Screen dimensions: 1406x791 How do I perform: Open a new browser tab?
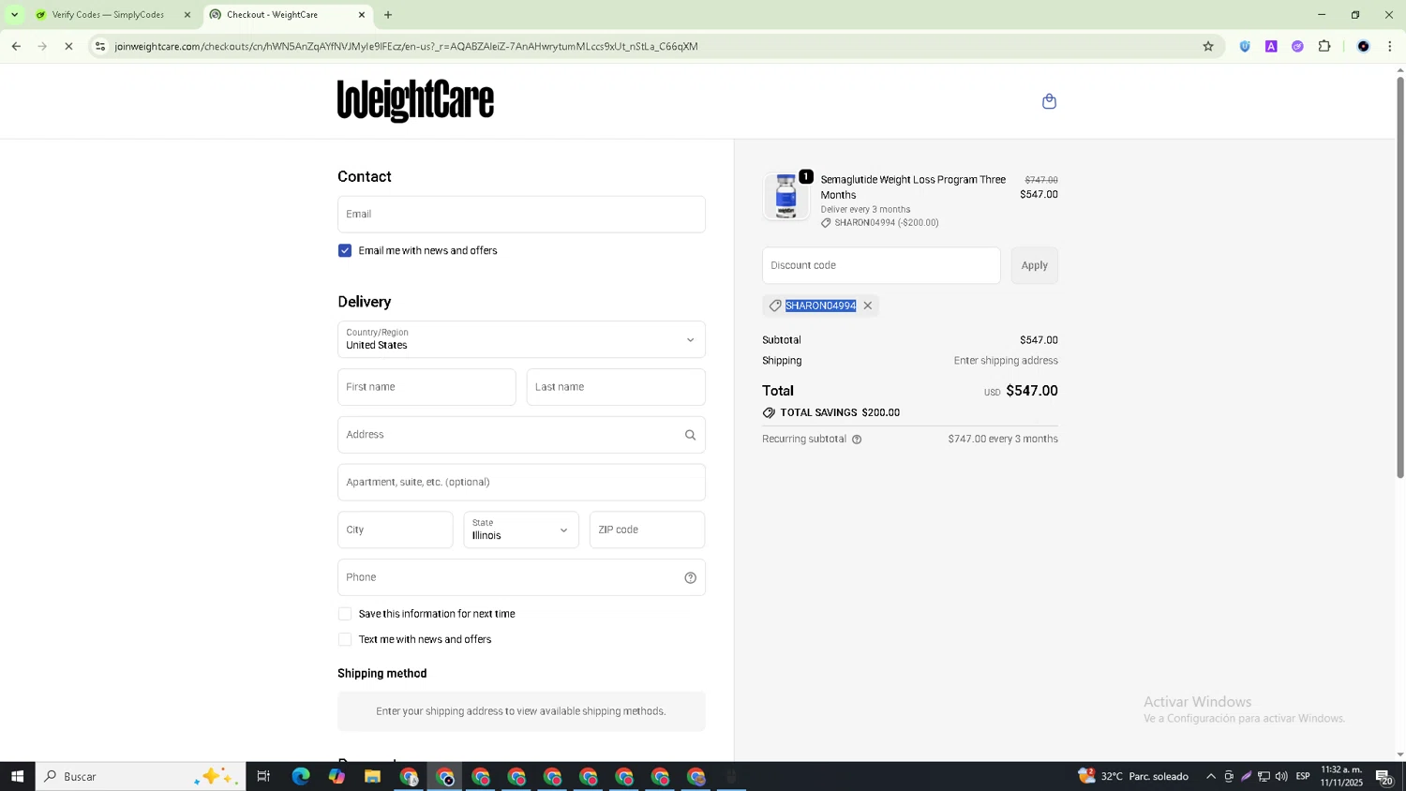point(388,15)
